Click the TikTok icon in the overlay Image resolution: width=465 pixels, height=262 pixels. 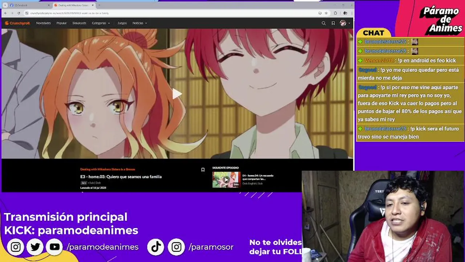[x=156, y=247]
